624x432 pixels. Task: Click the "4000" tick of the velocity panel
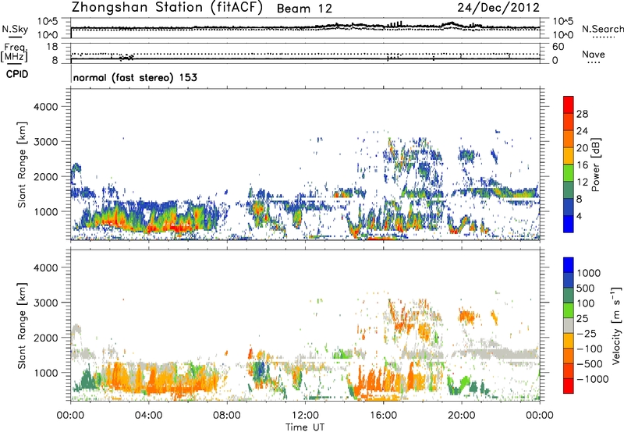(45, 267)
